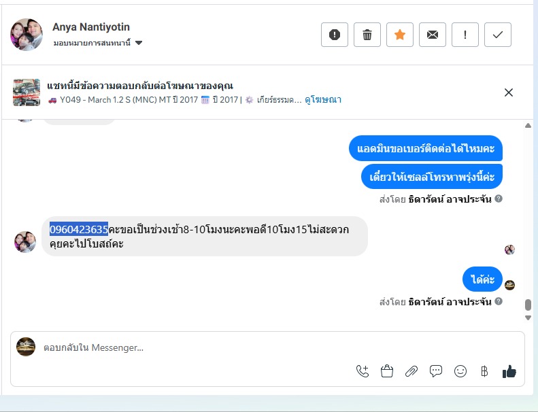The height and width of the screenshot is (412, 538).
Task: Open saved replies speech bubble icon
Action: [x=436, y=371]
